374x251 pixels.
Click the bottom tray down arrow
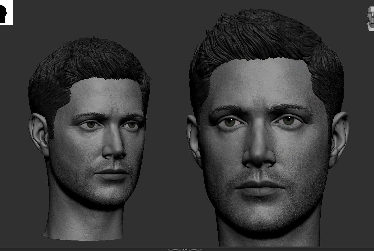(x=186, y=250)
